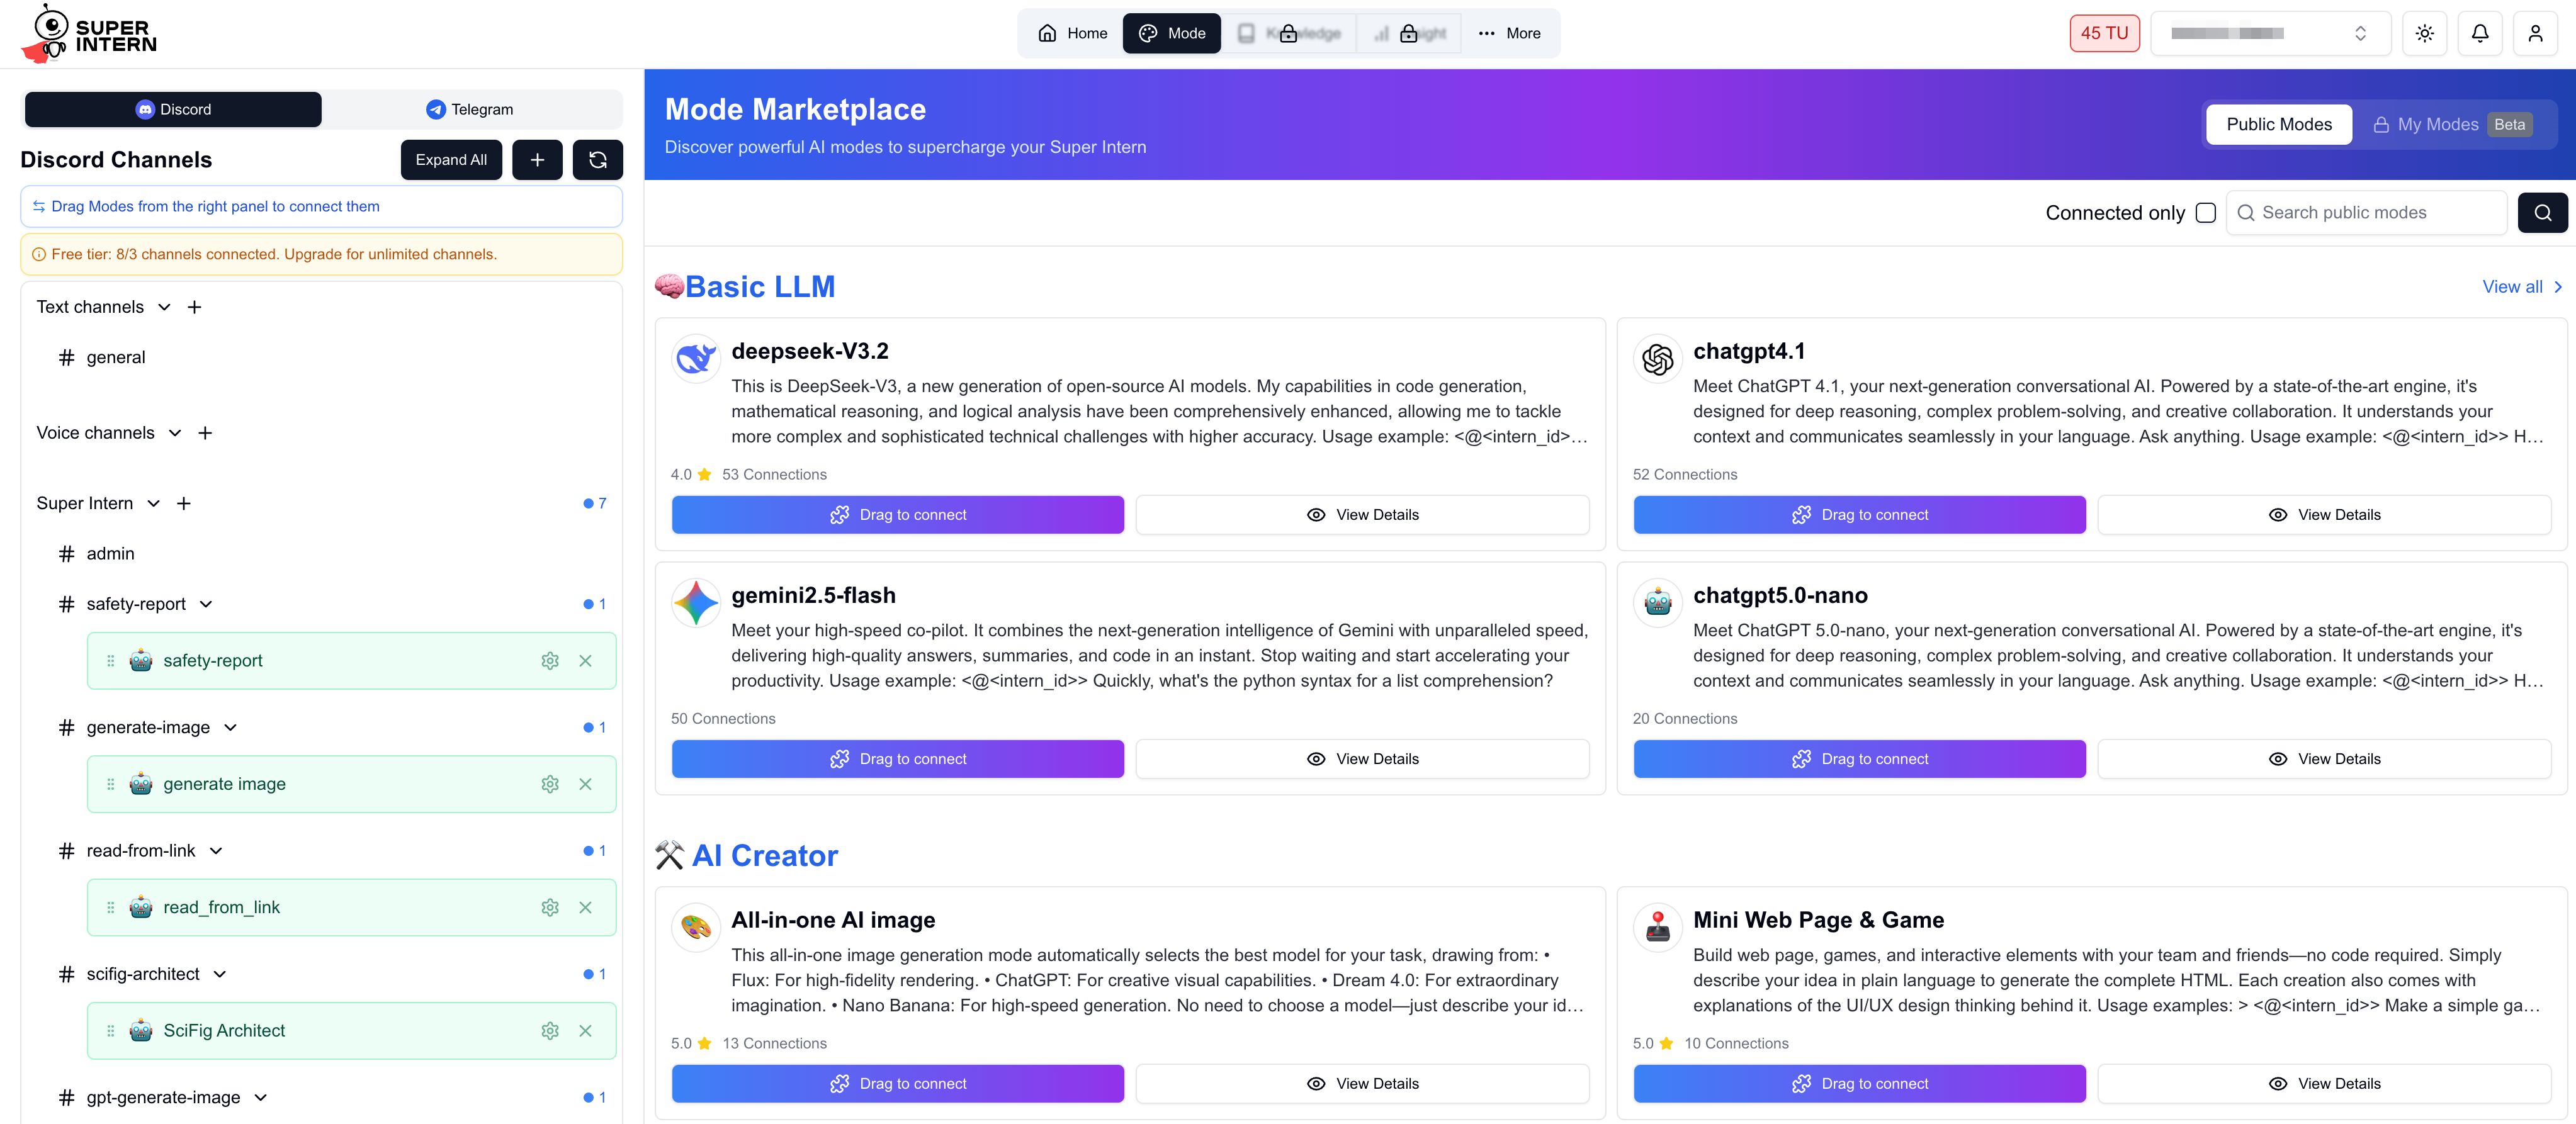
Task: Open settings gear for safety-report mode
Action: (550, 661)
